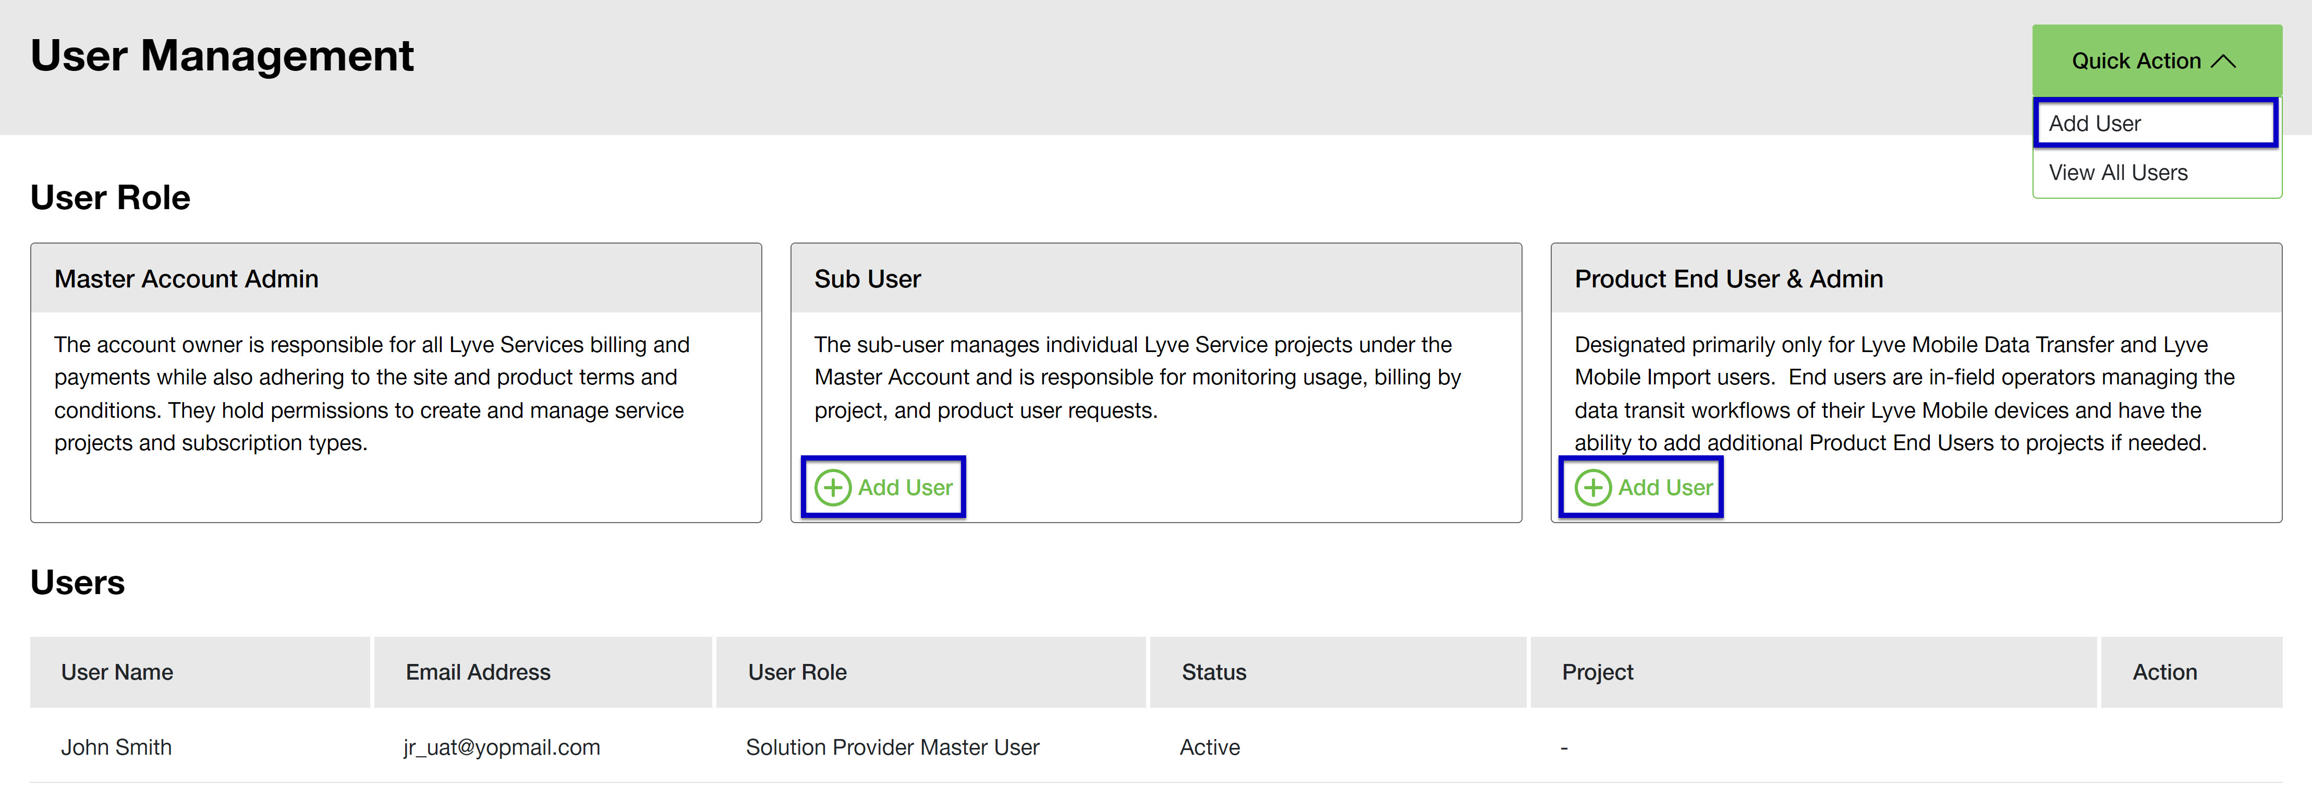Click the User Role column header
Viewport: 2312px width, 810px height.
797,672
